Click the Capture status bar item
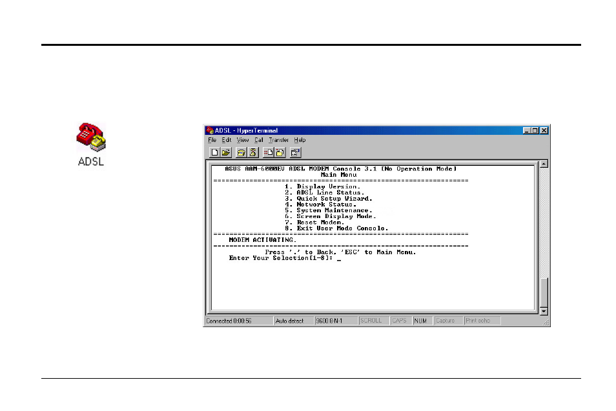Screen dimensions: 616x411 click(x=446, y=321)
